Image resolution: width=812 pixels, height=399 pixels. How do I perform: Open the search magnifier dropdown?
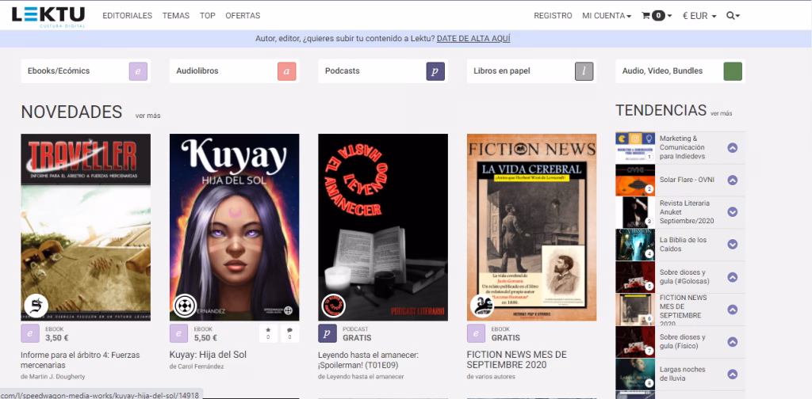click(733, 16)
